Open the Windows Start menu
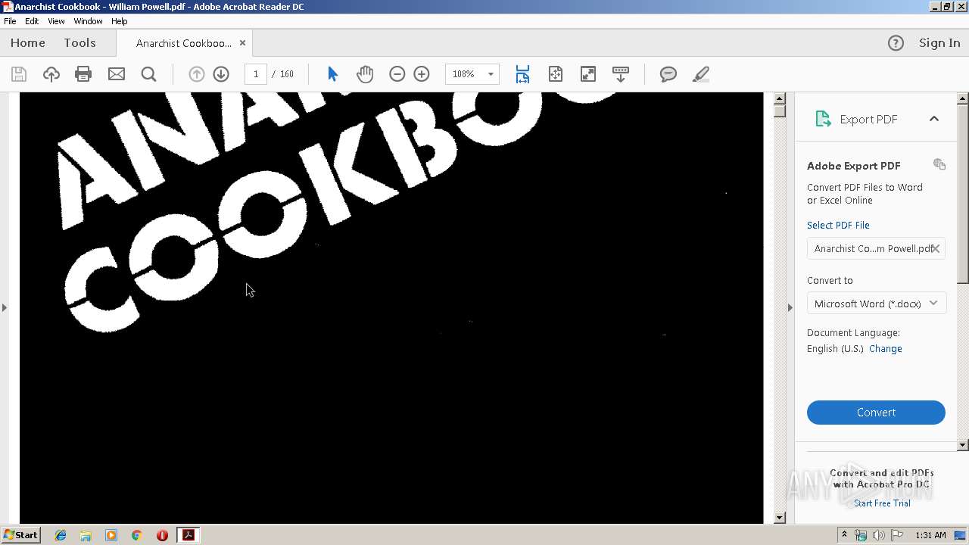 tap(20, 534)
